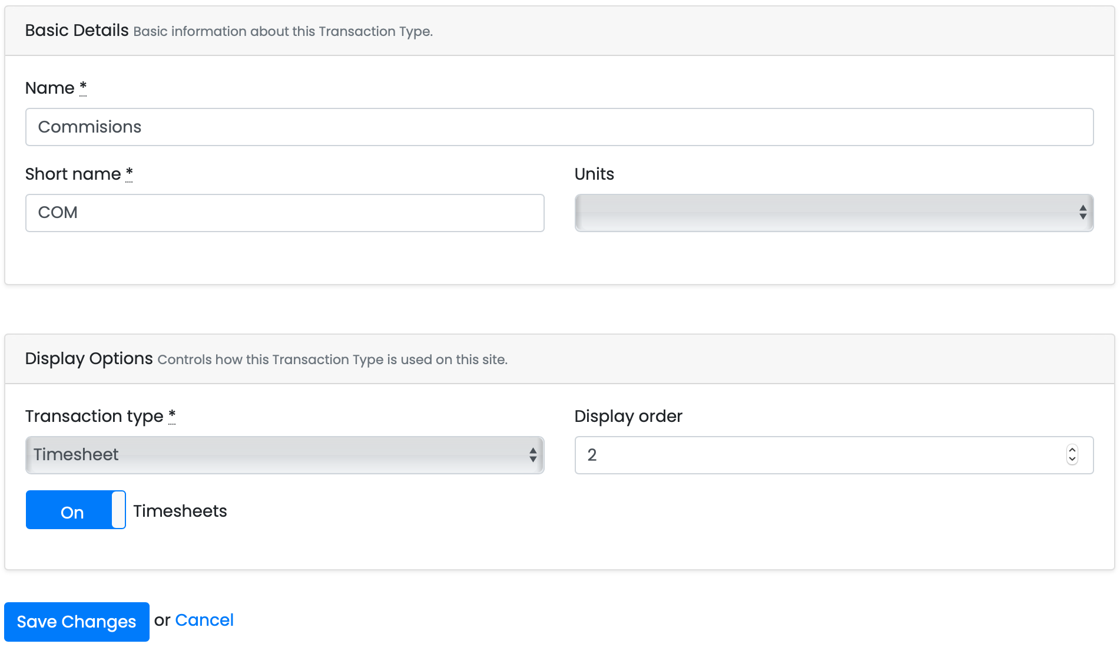Click the Name text field containing Commisions
The height and width of the screenshot is (647, 1120).
pyautogui.click(x=559, y=127)
